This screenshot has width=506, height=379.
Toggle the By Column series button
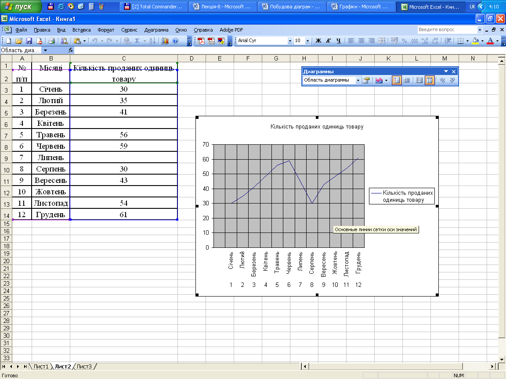[430, 80]
